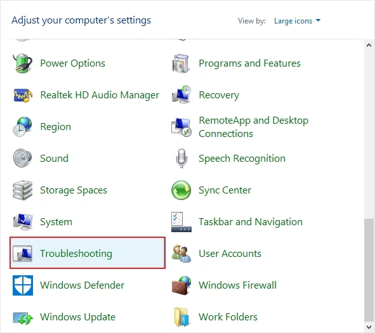The image size is (375, 333).
Task: Click the Recovery monitor icon
Action: click(x=181, y=95)
